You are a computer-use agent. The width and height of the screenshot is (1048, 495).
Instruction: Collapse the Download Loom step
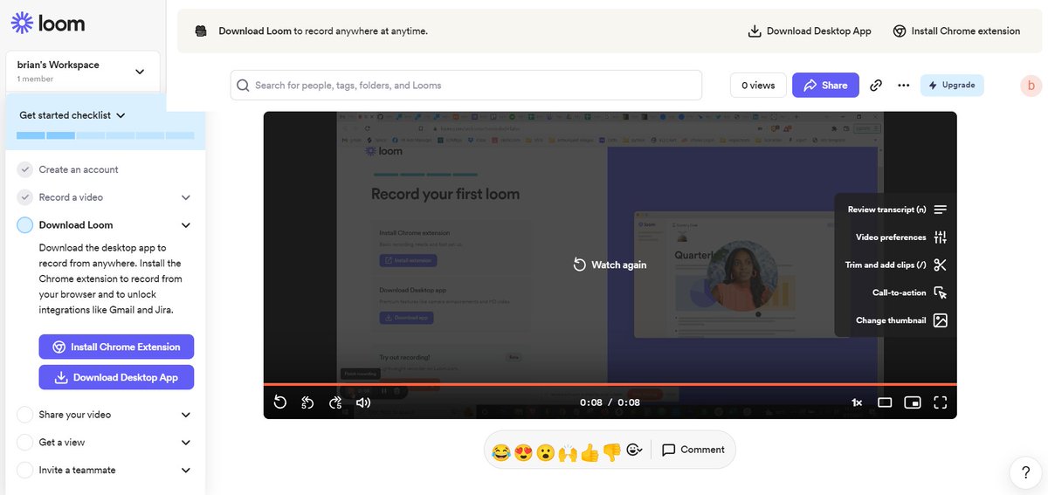pyautogui.click(x=185, y=225)
